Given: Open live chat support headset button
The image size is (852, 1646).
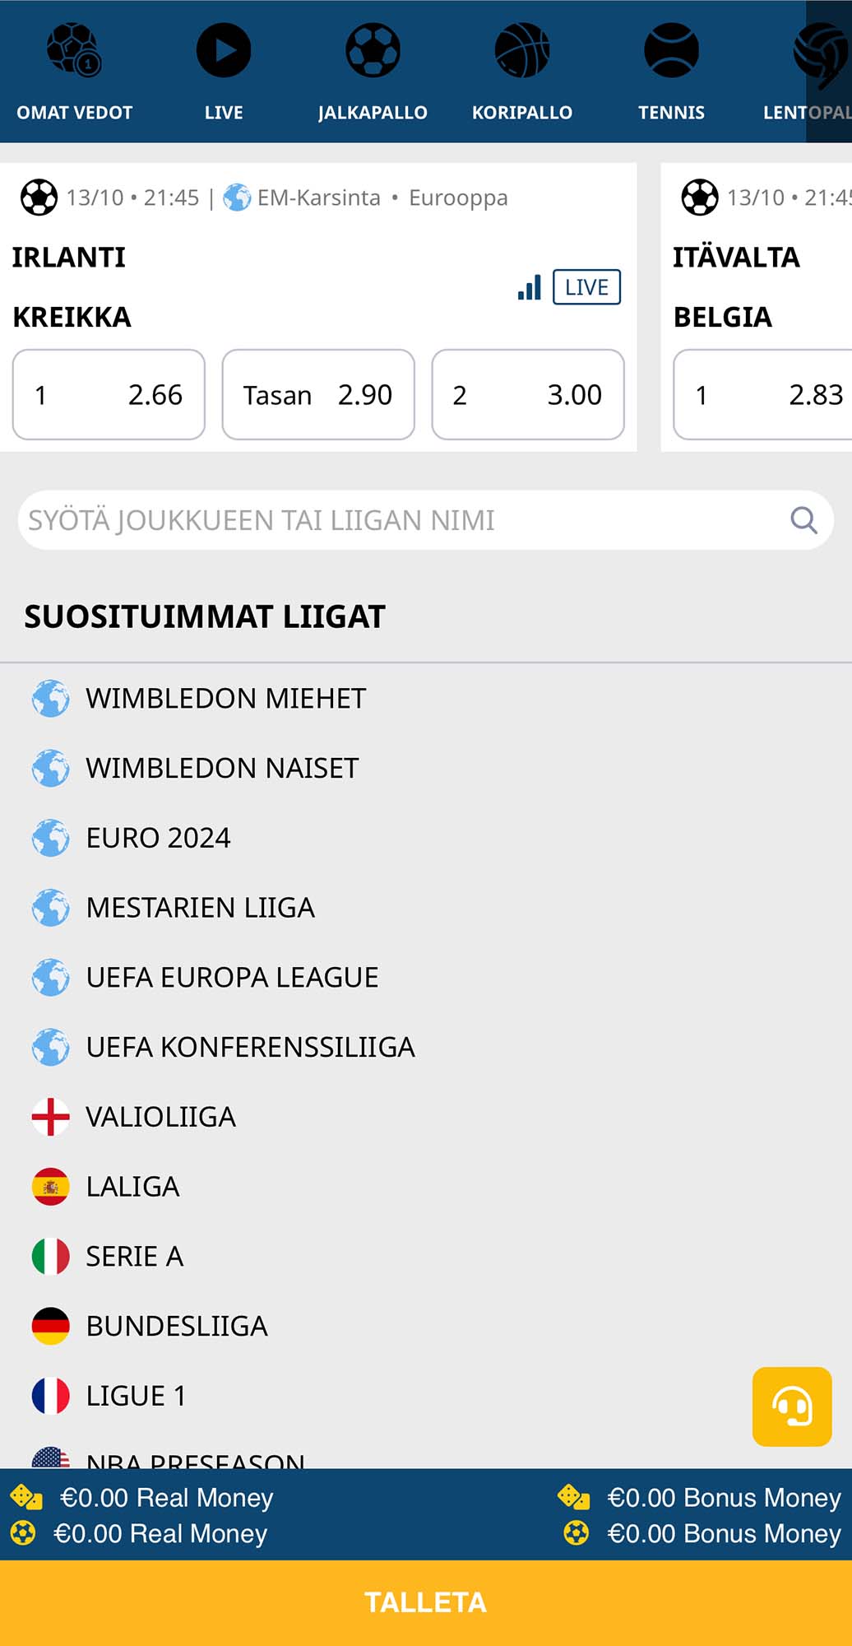Looking at the screenshot, I should 792,1407.
